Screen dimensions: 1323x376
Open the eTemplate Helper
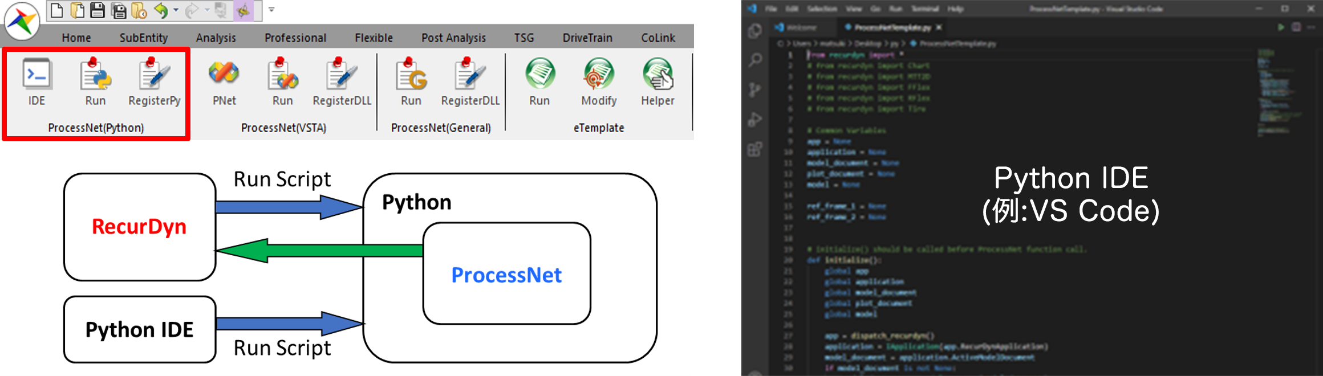click(x=658, y=82)
